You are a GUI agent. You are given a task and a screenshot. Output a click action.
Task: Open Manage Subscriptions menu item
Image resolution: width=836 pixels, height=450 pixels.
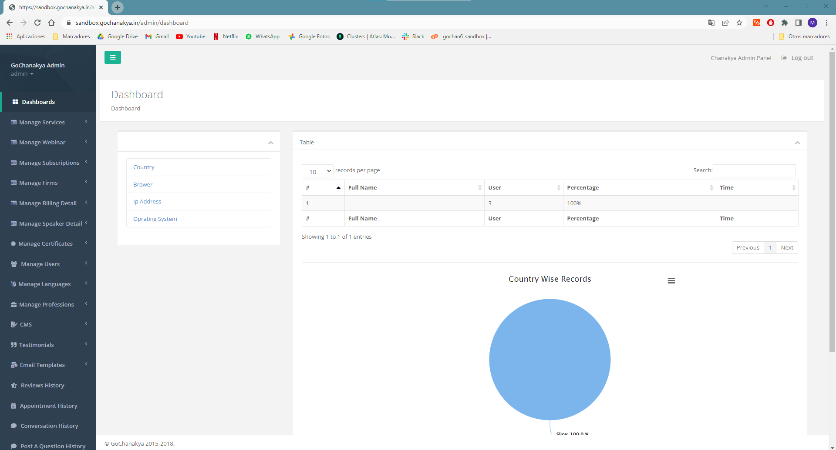48,163
